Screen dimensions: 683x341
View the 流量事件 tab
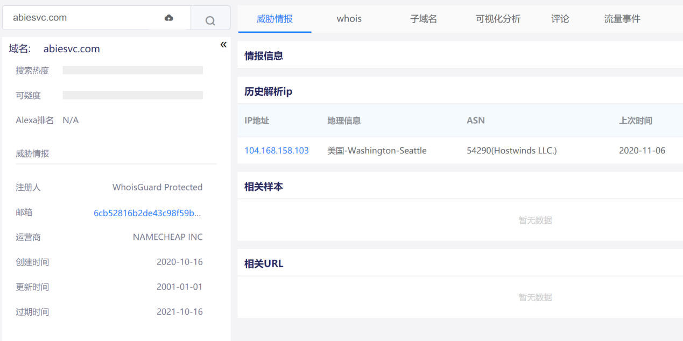(x=622, y=19)
